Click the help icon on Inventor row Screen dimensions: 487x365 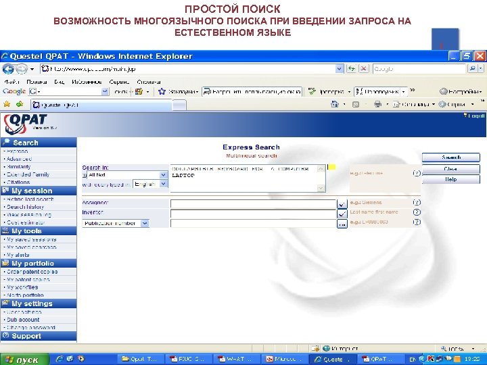pyautogui.click(x=417, y=212)
